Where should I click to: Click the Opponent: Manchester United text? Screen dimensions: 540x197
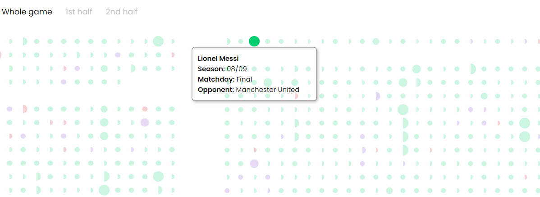point(248,90)
